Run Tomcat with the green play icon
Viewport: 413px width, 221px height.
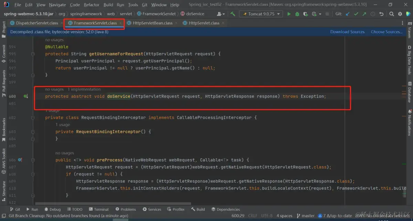[x=289, y=14]
